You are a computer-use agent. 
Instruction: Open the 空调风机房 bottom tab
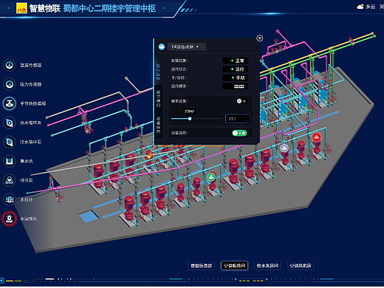coord(301,266)
